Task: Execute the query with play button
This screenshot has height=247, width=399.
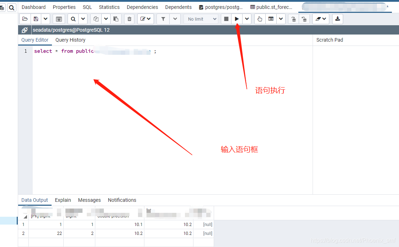Action: click(236, 19)
